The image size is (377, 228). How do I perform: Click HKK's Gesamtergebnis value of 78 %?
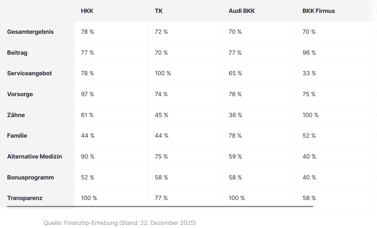87,32
